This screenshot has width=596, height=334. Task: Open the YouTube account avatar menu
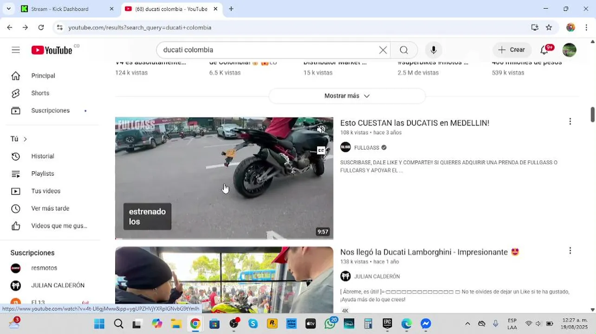(x=569, y=50)
